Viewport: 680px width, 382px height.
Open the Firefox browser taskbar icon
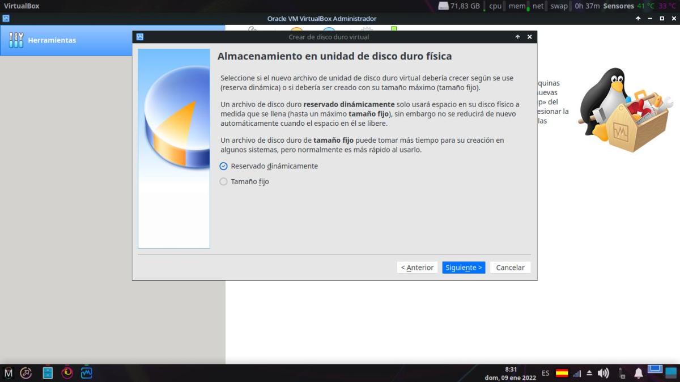[67, 373]
